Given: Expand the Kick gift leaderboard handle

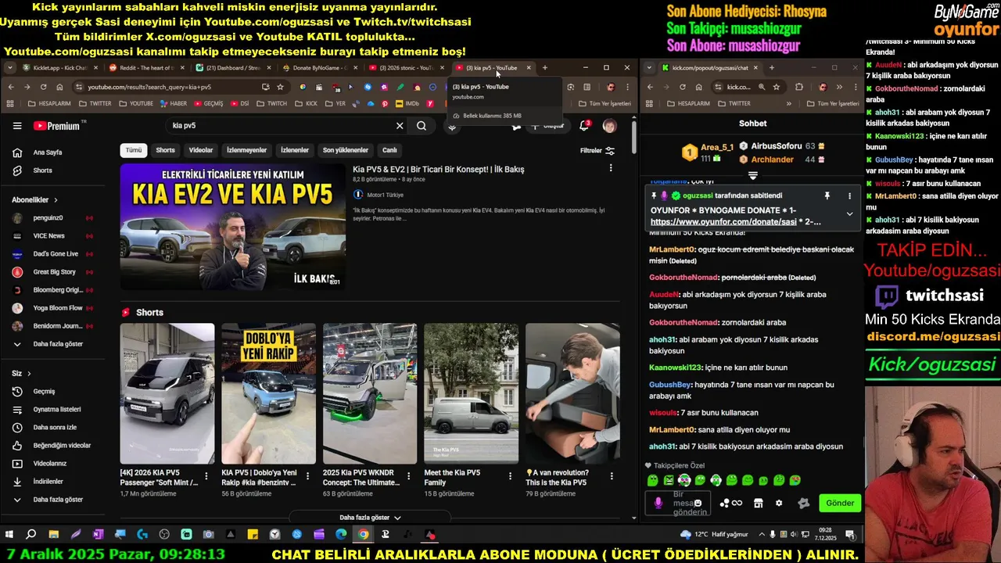Looking at the screenshot, I should [753, 176].
